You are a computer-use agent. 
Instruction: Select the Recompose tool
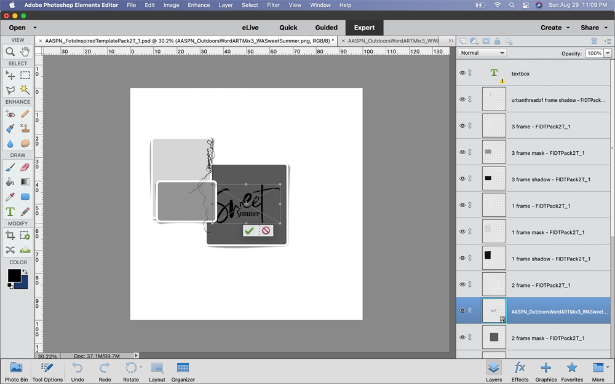[x=25, y=235]
